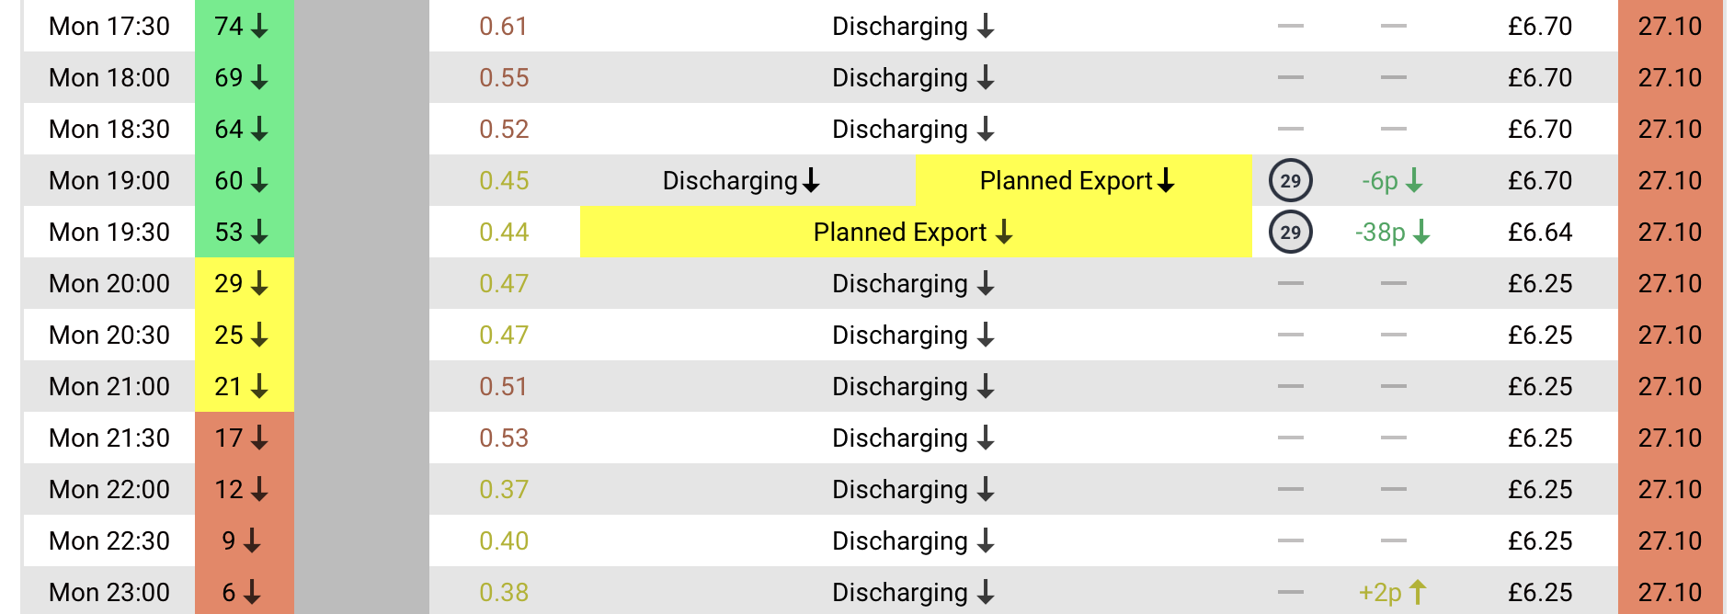
Task: Click the 0.61 load value
Action: point(504,26)
